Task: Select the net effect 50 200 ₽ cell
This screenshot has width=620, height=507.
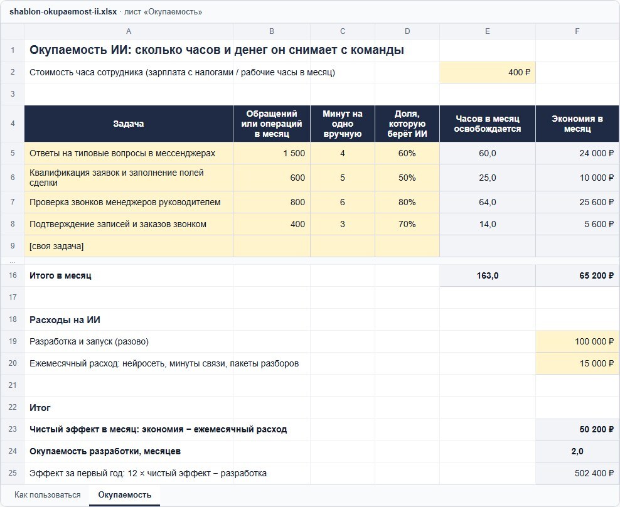Action: pyautogui.click(x=577, y=429)
